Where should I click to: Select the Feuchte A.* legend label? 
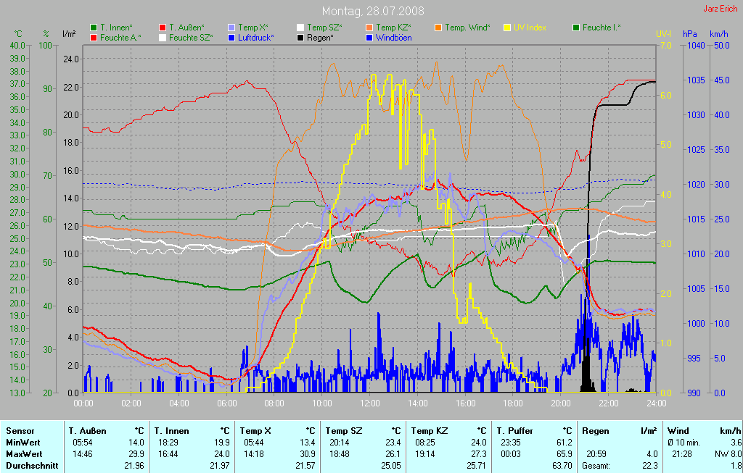121,38
